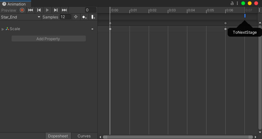The image size is (262, 139).
Task: Click the 0:05 mark on time ruler
Action: [210, 10]
